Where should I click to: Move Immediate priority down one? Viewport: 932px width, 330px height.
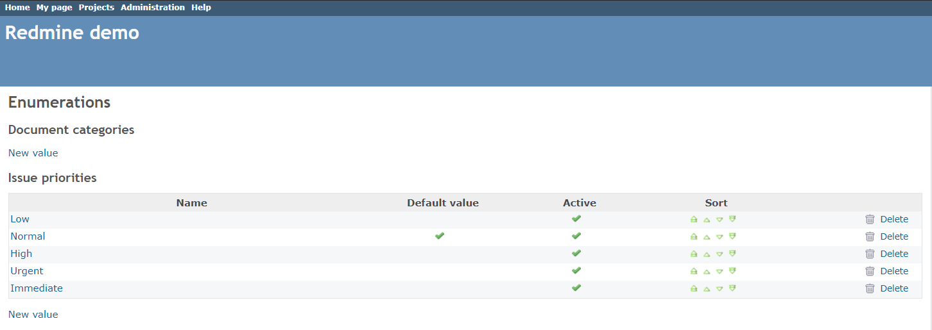point(720,288)
